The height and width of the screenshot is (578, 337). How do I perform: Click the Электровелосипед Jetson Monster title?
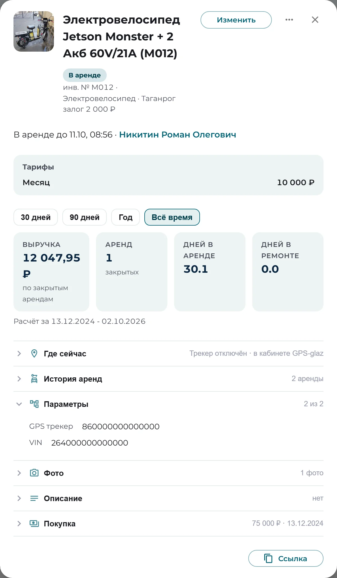[122, 36]
